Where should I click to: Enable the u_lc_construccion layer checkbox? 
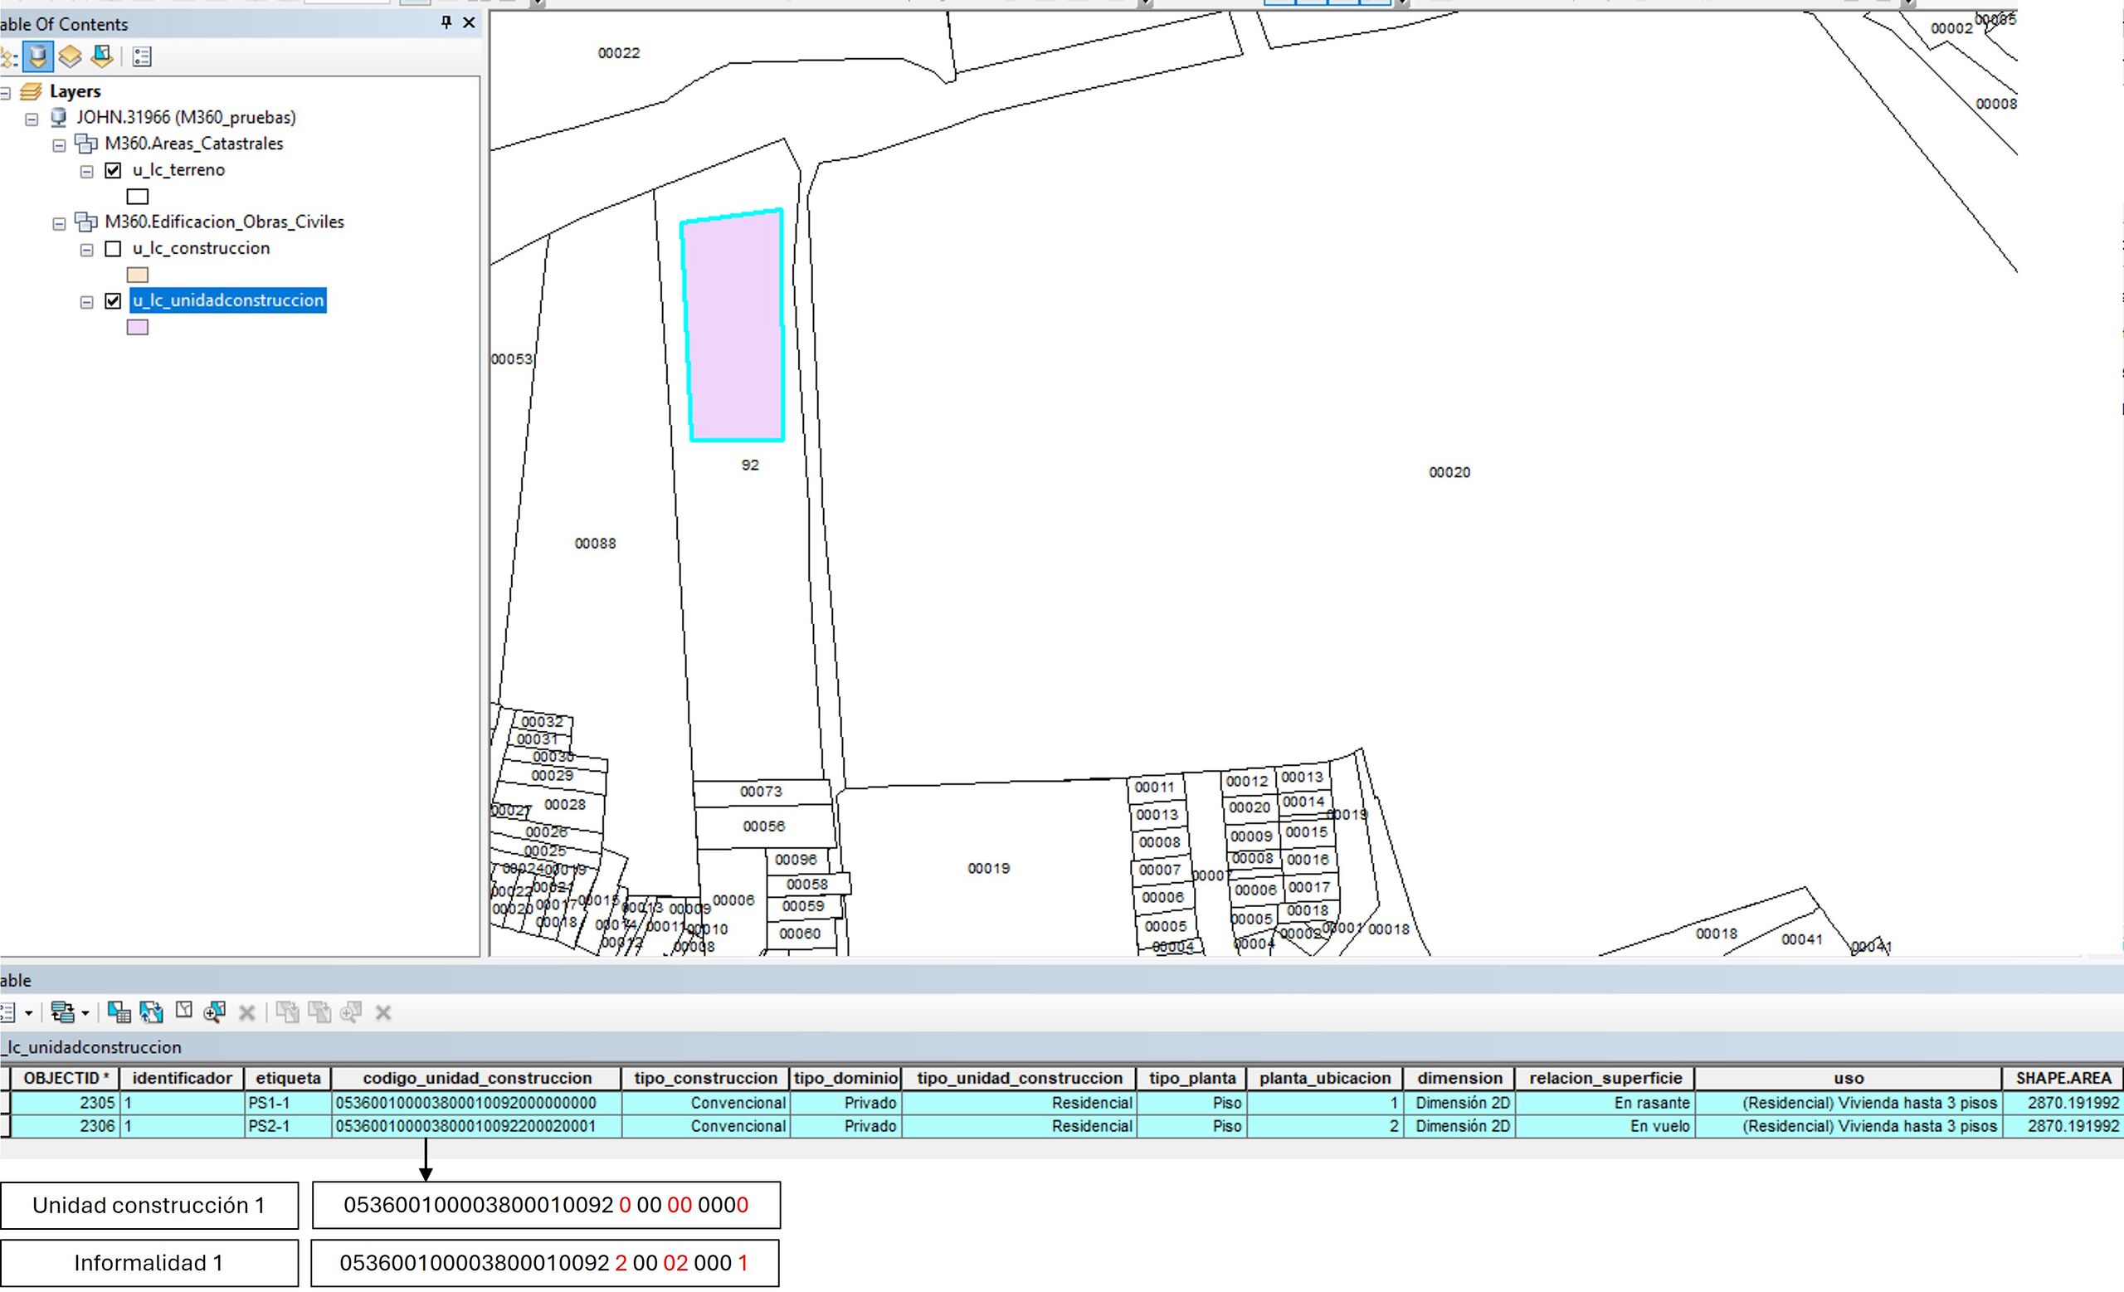[113, 249]
